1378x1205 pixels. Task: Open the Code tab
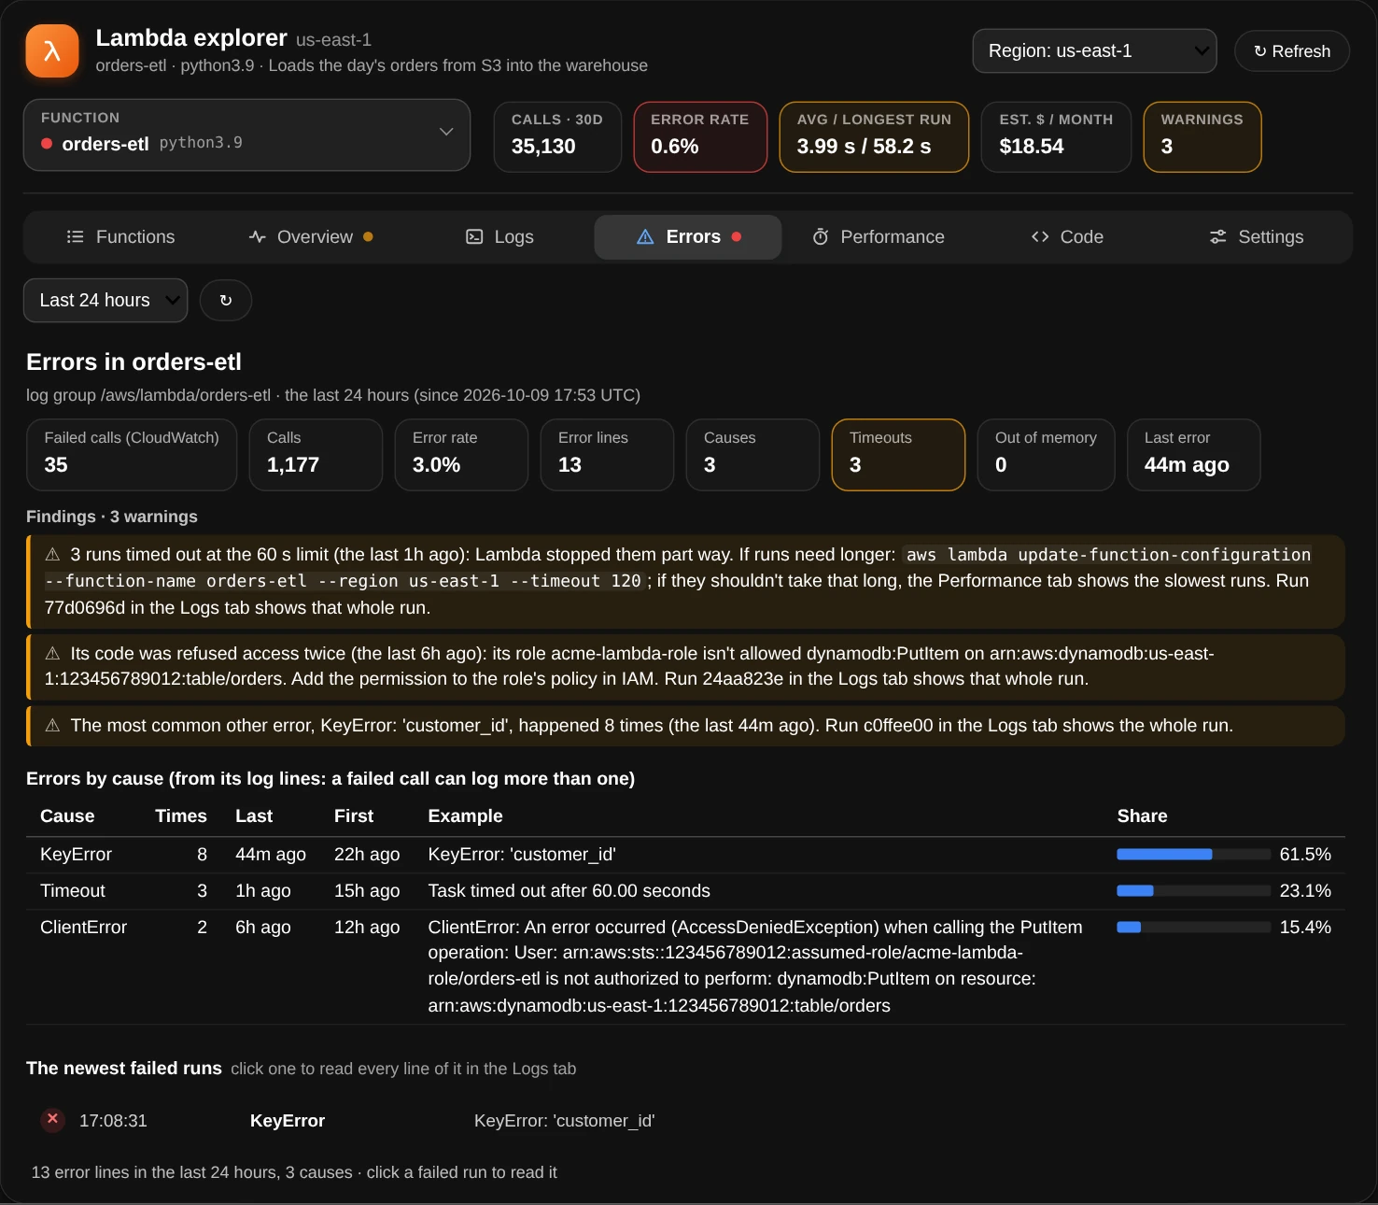click(1067, 237)
